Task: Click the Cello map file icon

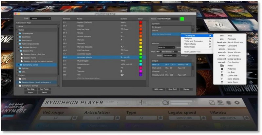Action: [x=20, y=79]
